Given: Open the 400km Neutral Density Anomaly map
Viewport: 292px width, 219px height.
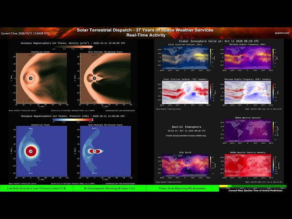Looking at the screenshot, I should click(x=248, y=165).
